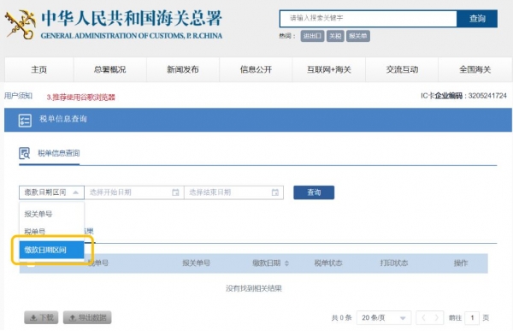
Task: Open 互联网+海关 navigation tab
Action: [x=329, y=69]
